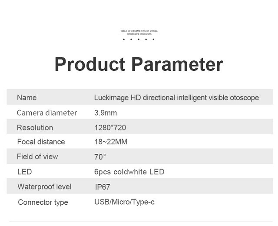This screenshot has width=278, height=226.
Task: Select the 'Camera diameter' label
Action: [x=47, y=113]
